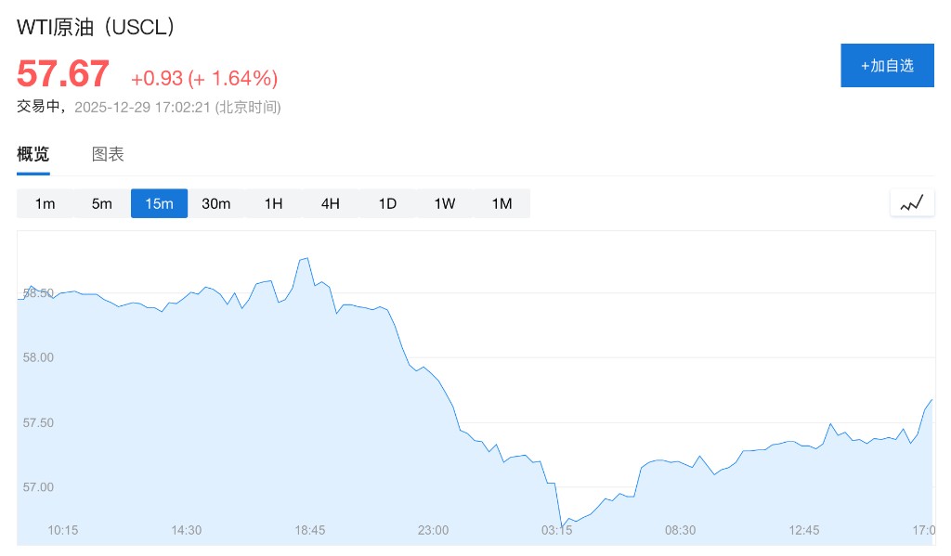The width and height of the screenshot is (951, 556).
Task: Click the WTI原油 (USCL) title
Action: (97, 27)
